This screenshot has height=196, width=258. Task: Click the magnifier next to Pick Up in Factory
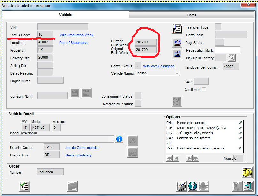(231, 57)
